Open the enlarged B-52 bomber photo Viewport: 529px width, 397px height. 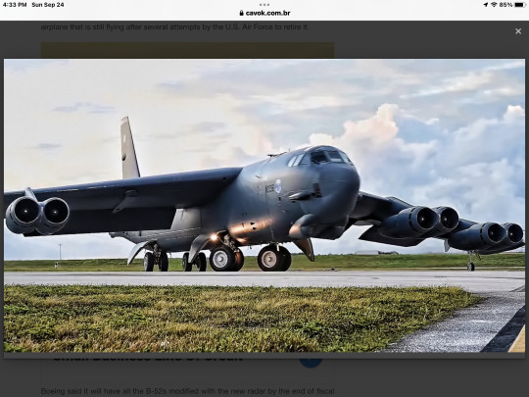pyautogui.click(x=264, y=206)
